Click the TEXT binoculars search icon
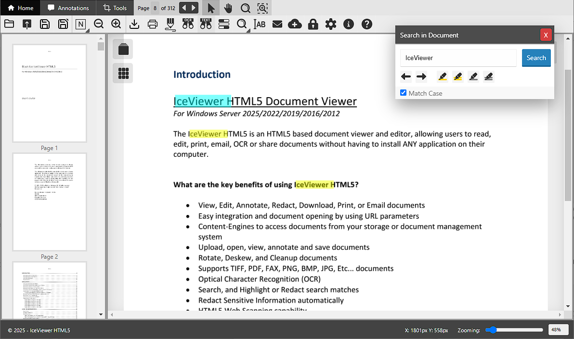 point(206,24)
